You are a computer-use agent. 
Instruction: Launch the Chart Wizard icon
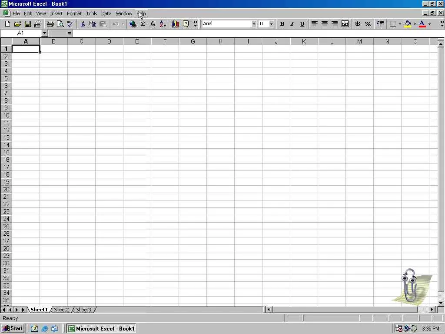[176, 24]
